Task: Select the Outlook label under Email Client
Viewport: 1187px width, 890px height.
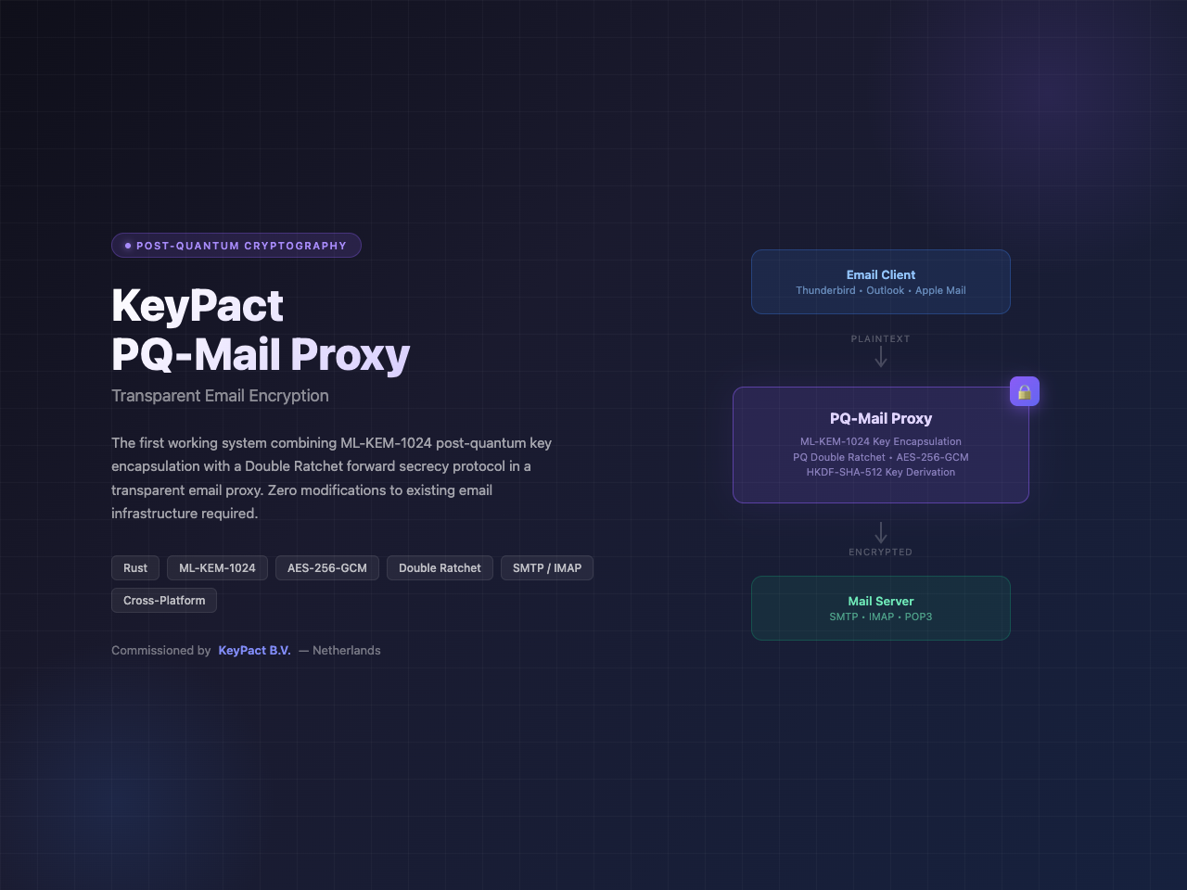Action: pyautogui.click(x=884, y=290)
